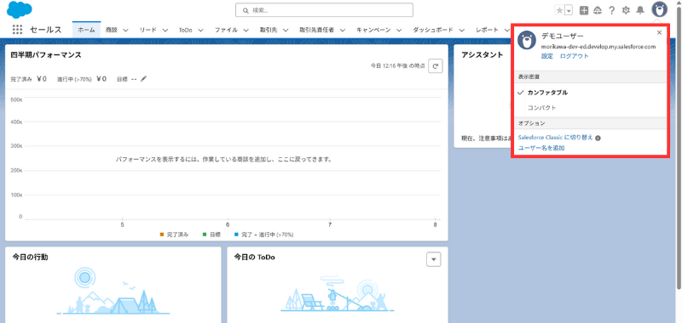Click the Trailhead guidance cloud icon

click(598, 10)
